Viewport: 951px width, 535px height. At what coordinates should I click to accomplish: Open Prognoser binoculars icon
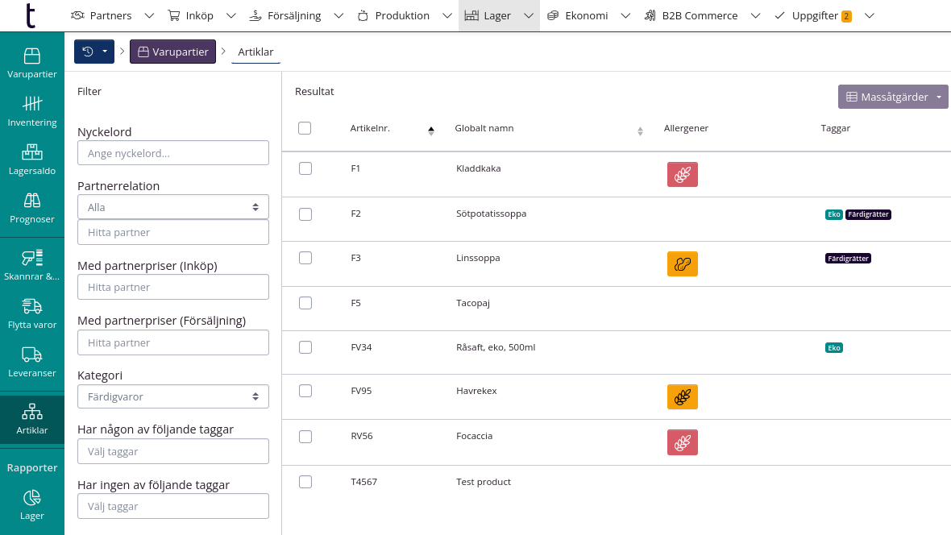coord(31,208)
